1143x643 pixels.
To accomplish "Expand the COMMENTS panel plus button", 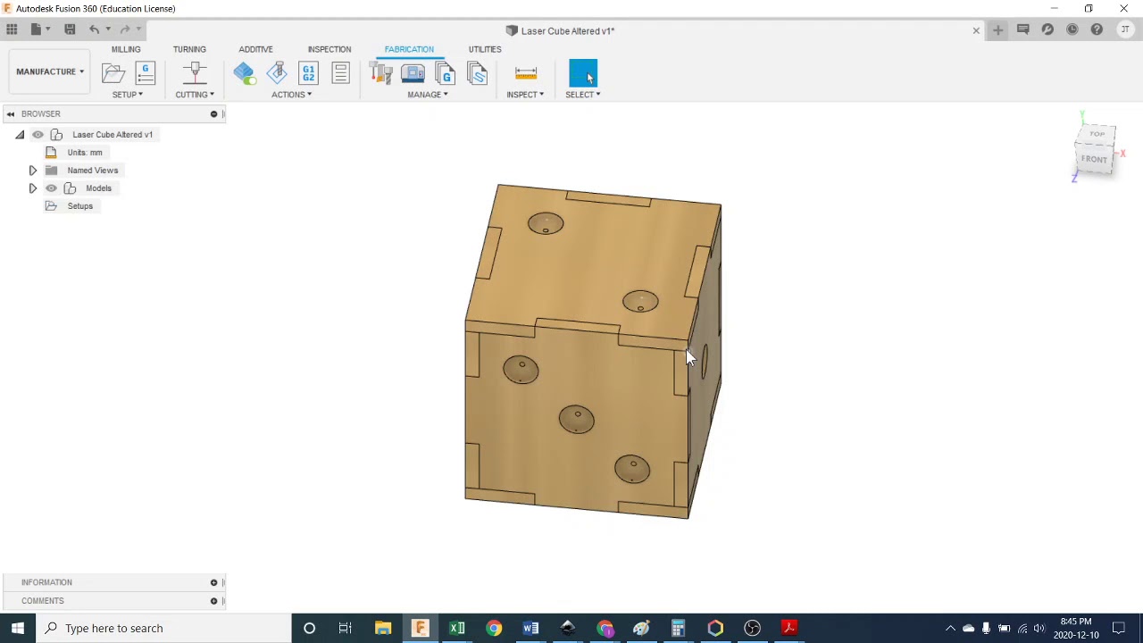I will (x=213, y=601).
